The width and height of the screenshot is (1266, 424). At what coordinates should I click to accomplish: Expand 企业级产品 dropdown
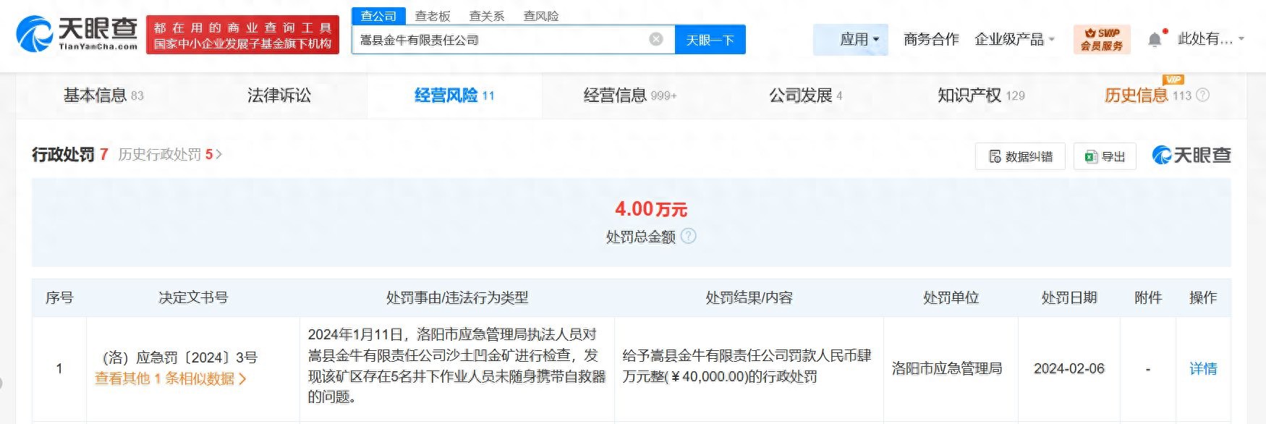pos(1014,39)
